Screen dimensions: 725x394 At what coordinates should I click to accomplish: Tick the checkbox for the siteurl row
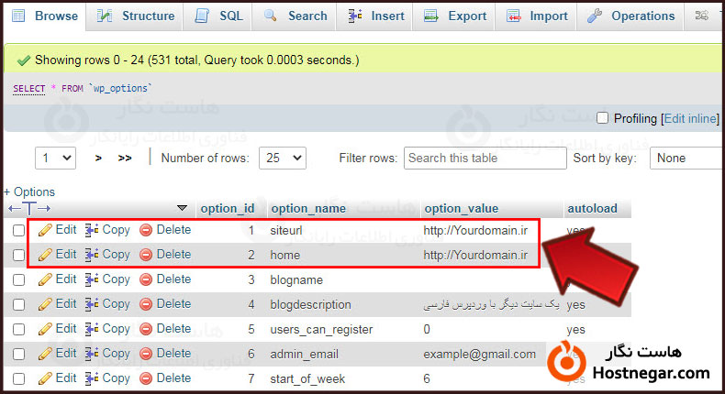(x=18, y=231)
